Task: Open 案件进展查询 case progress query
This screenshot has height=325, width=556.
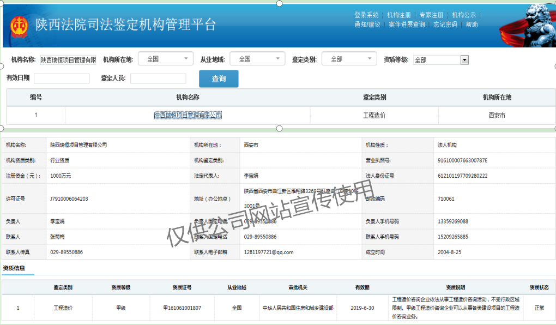Action: point(407,25)
